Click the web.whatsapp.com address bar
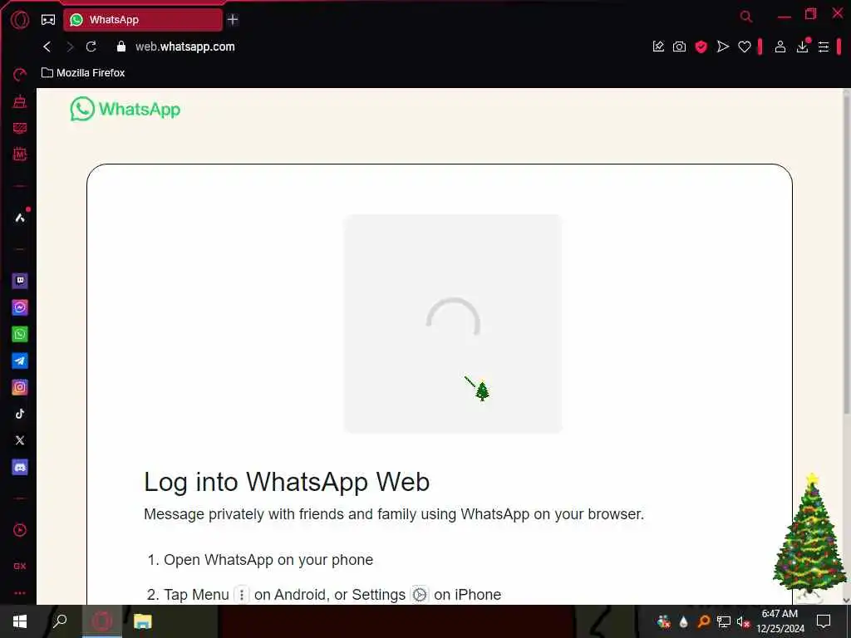 pyautogui.click(x=185, y=47)
